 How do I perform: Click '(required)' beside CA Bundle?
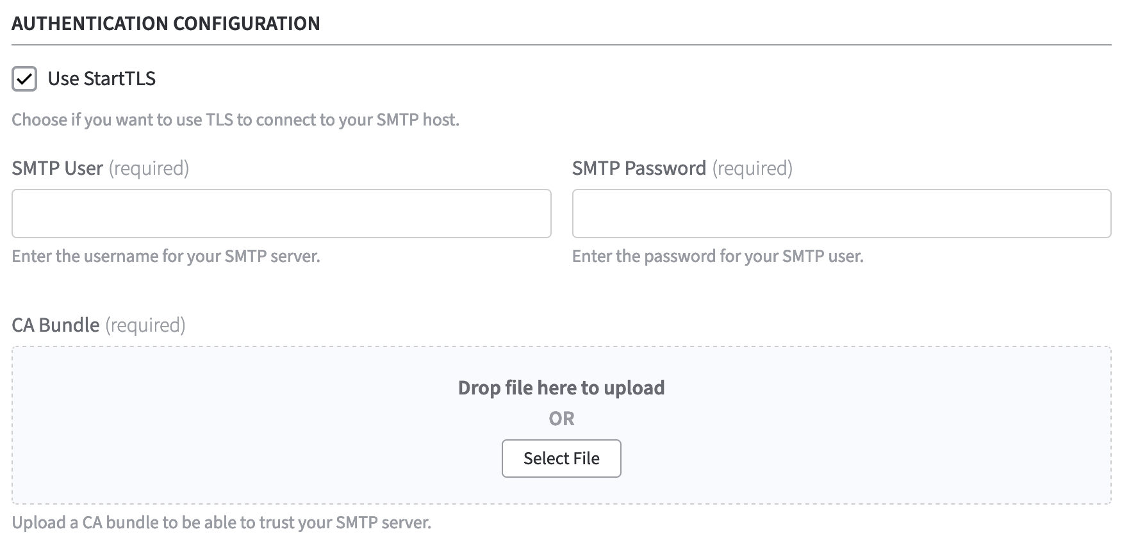(145, 325)
